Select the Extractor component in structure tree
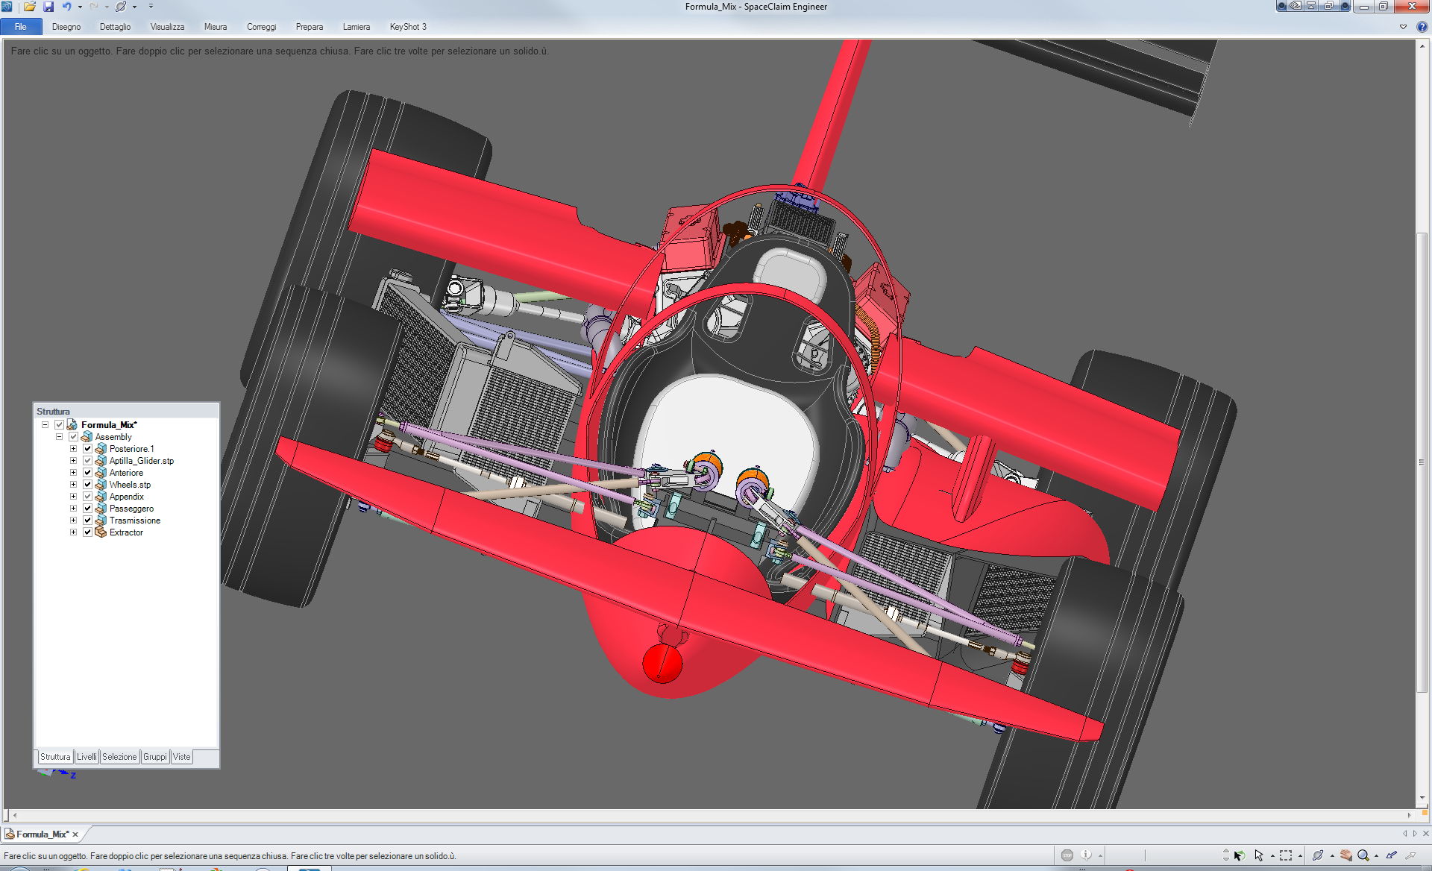 pos(126,532)
